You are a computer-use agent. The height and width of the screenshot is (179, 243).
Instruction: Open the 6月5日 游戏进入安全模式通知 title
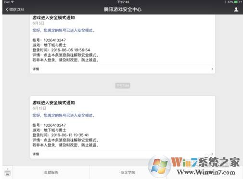[x=54, y=18]
